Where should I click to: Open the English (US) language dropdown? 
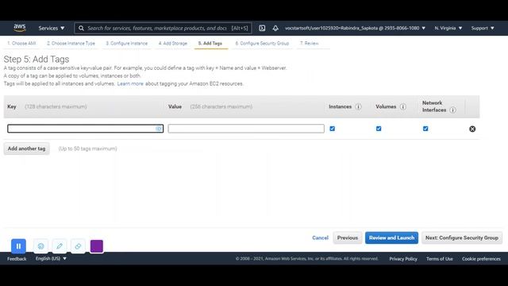click(x=51, y=258)
